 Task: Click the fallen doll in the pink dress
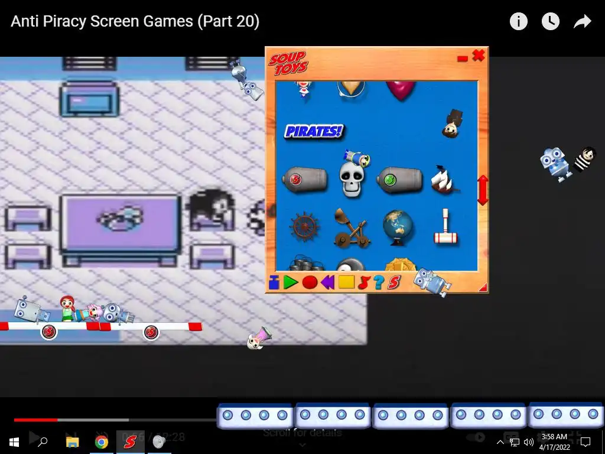[x=259, y=338]
